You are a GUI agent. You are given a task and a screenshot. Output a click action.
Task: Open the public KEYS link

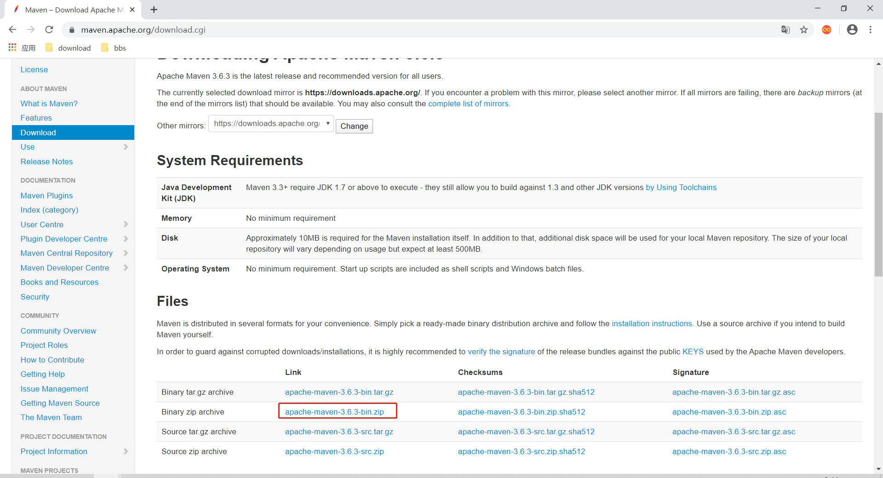click(693, 351)
